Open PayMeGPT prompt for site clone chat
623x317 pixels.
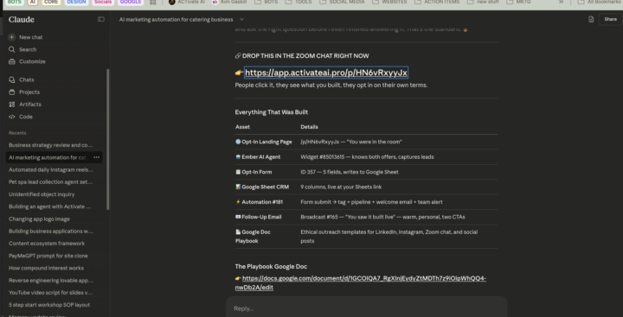point(48,256)
